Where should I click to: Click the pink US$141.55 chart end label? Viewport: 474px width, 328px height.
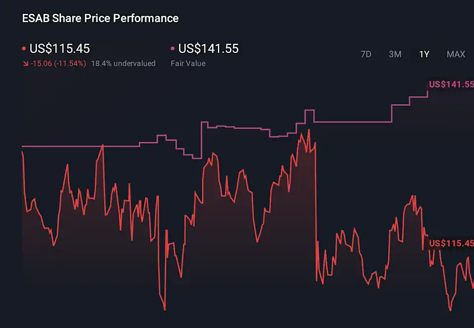(451, 84)
